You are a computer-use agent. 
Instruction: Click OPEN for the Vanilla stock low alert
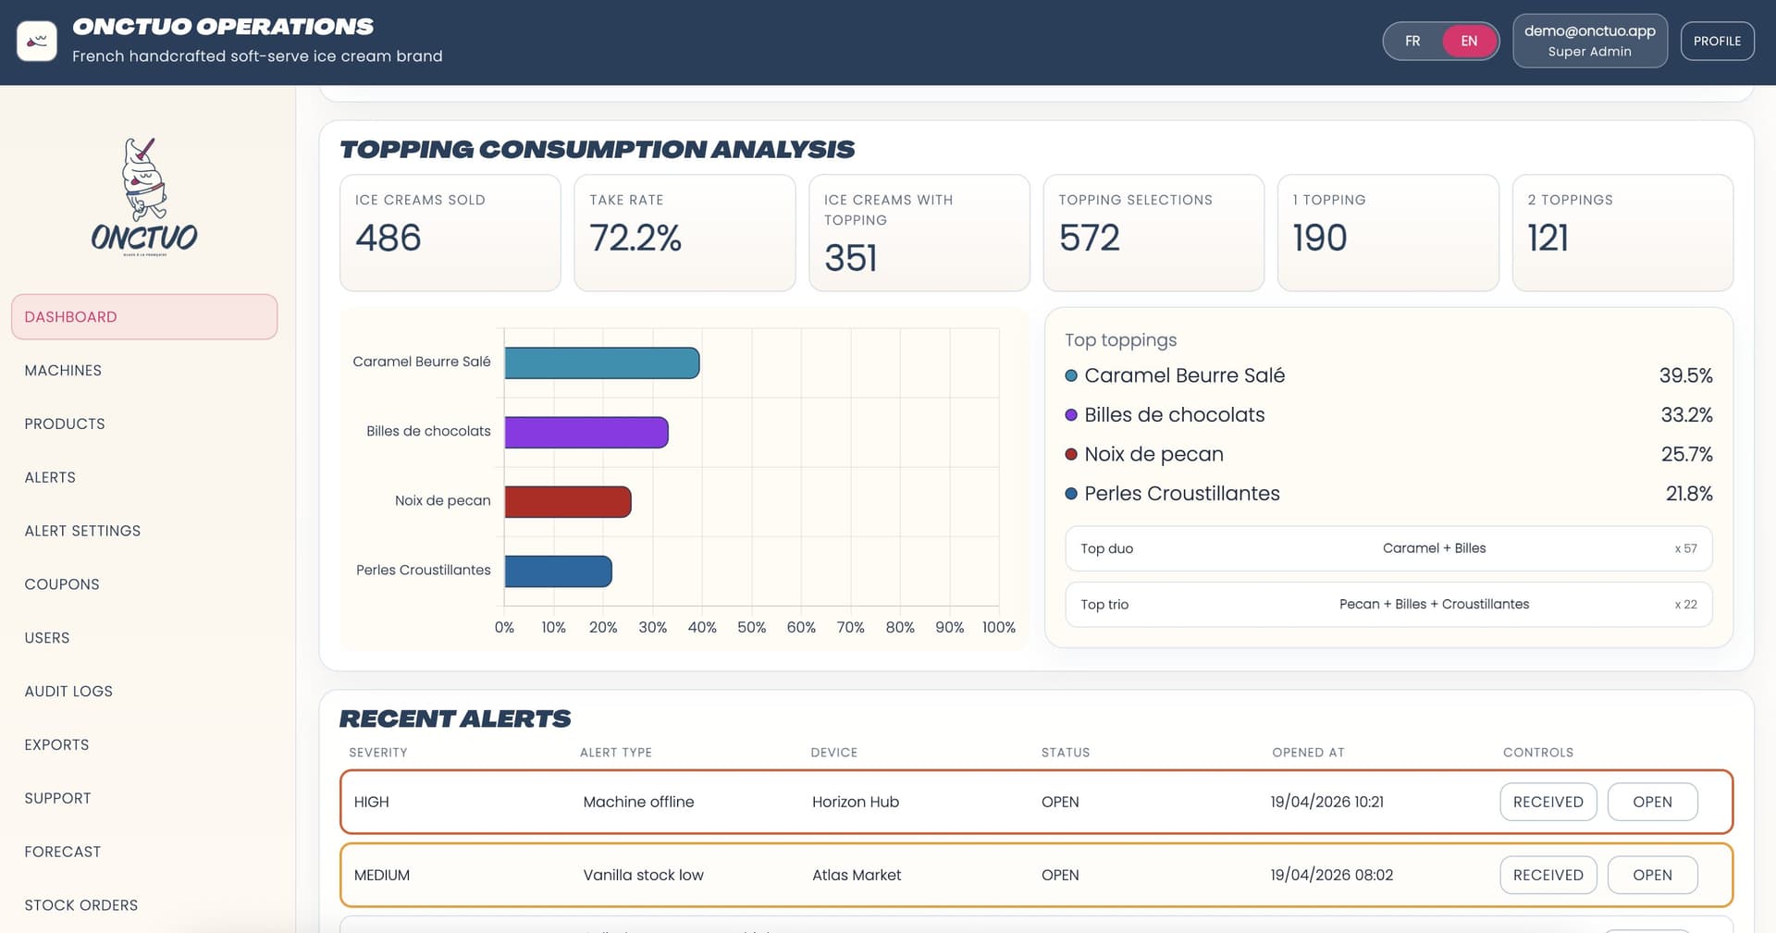1652,875
